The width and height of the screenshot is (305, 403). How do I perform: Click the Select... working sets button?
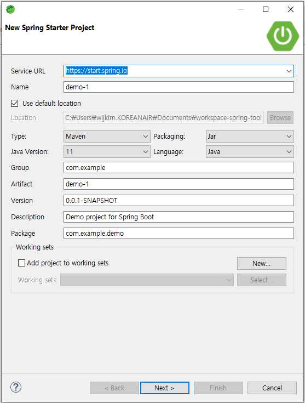click(x=262, y=280)
